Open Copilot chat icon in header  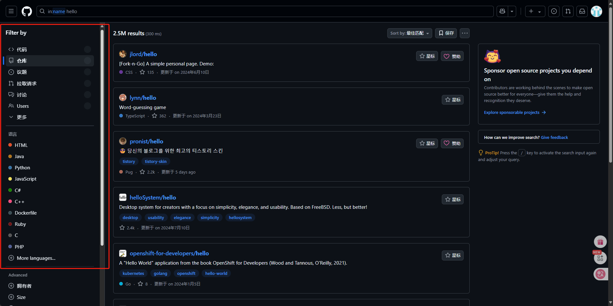click(x=502, y=11)
